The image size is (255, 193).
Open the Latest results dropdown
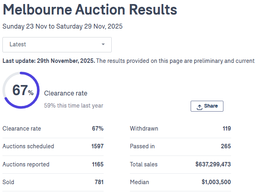pyautogui.click(x=57, y=44)
